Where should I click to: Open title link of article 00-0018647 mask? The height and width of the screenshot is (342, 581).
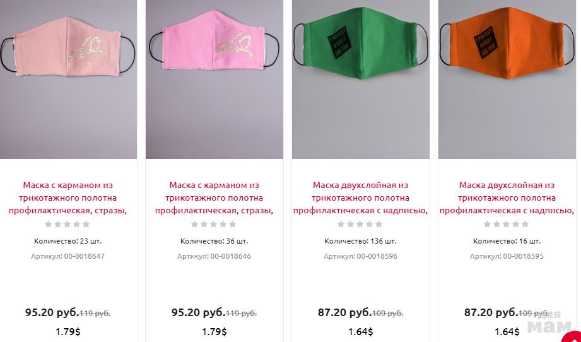tap(67, 198)
